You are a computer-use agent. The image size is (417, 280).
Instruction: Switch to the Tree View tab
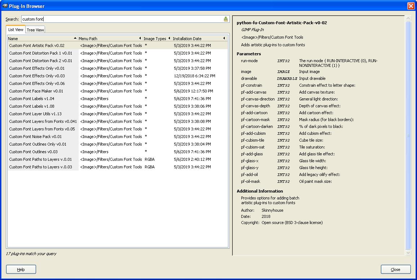click(x=35, y=30)
